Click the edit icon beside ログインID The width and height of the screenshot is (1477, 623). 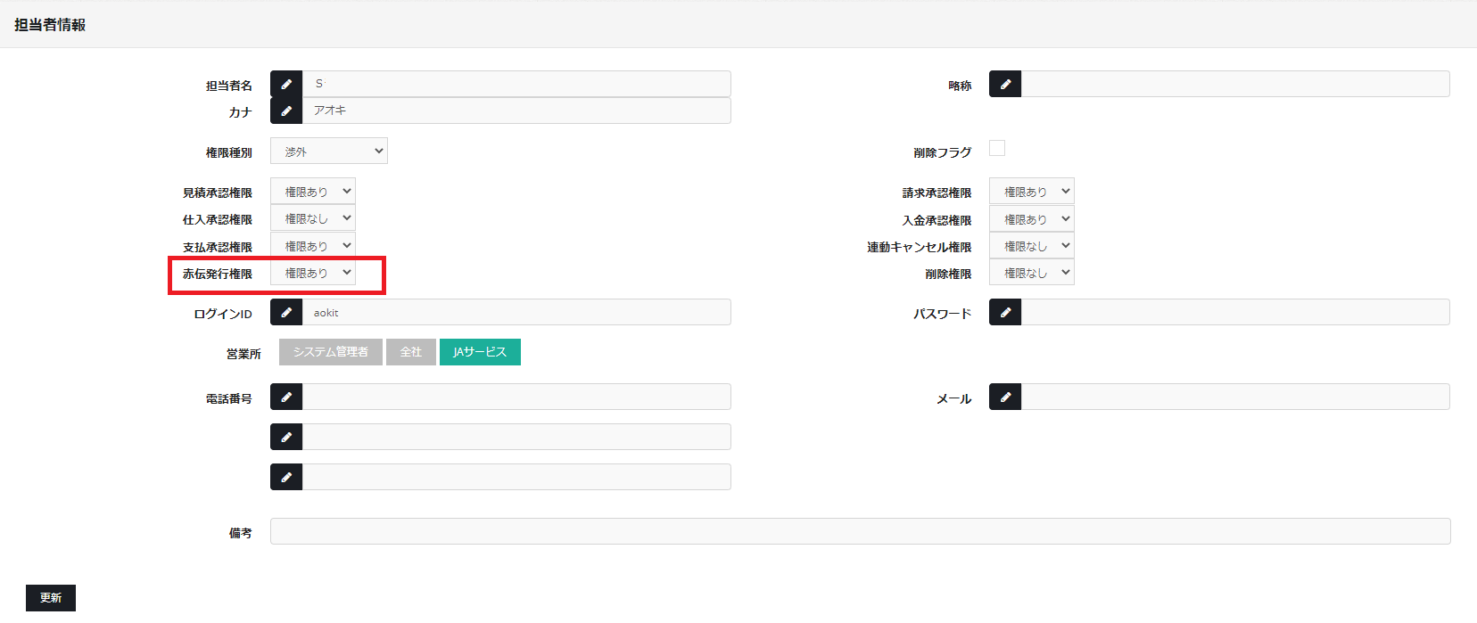click(x=286, y=312)
